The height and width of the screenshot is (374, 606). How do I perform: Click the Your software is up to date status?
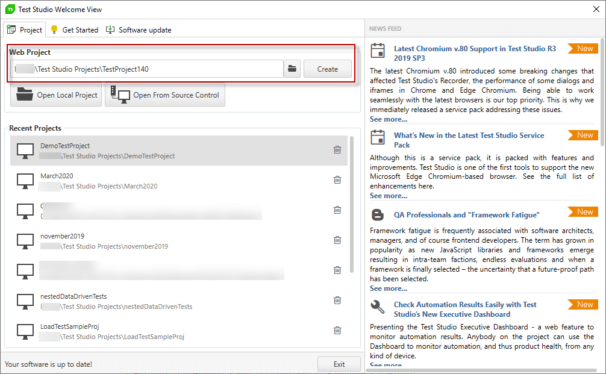click(48, 364)
